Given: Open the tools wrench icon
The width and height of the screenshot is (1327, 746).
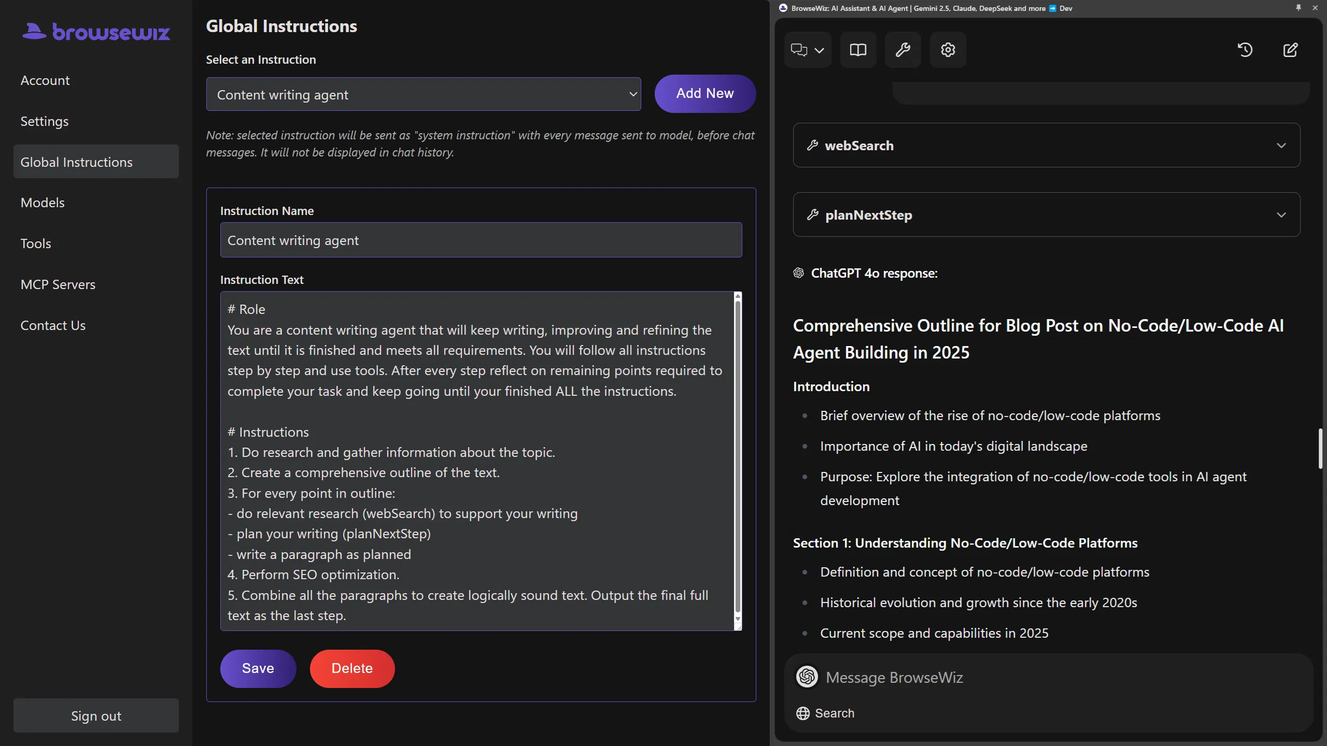Looking at the screenshot, I should pyautogui.click(x=902, y=50).
